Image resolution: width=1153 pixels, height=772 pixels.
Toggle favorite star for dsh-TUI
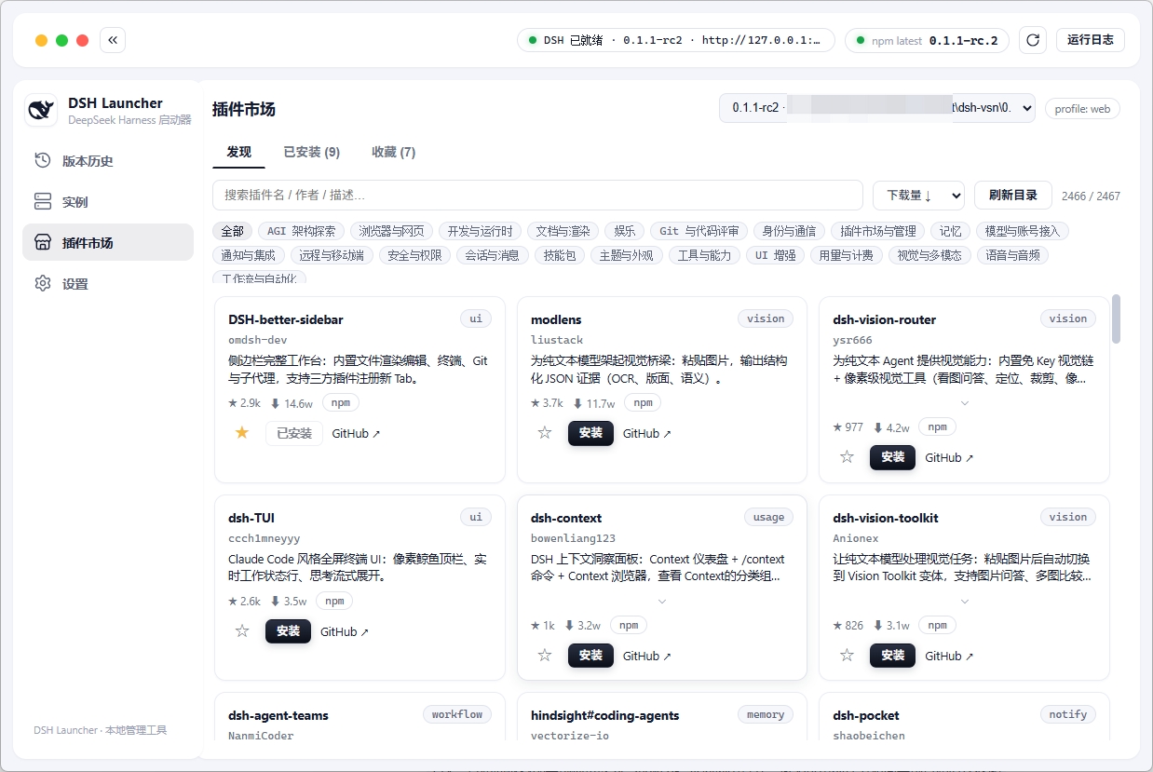[242, 631]
